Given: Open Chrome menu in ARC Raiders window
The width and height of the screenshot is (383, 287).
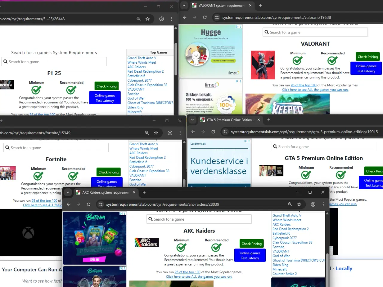Looking at the screenshot, I should click(x=323, y=204).
